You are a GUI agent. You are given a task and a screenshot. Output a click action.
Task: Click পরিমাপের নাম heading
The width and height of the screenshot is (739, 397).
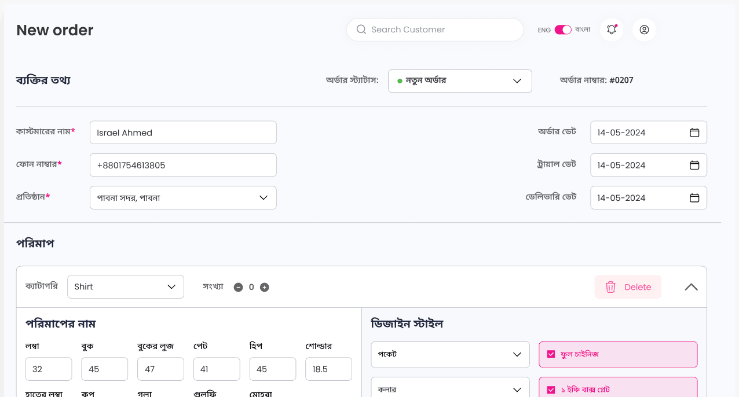pyautogui.click(x=61, y=324)
